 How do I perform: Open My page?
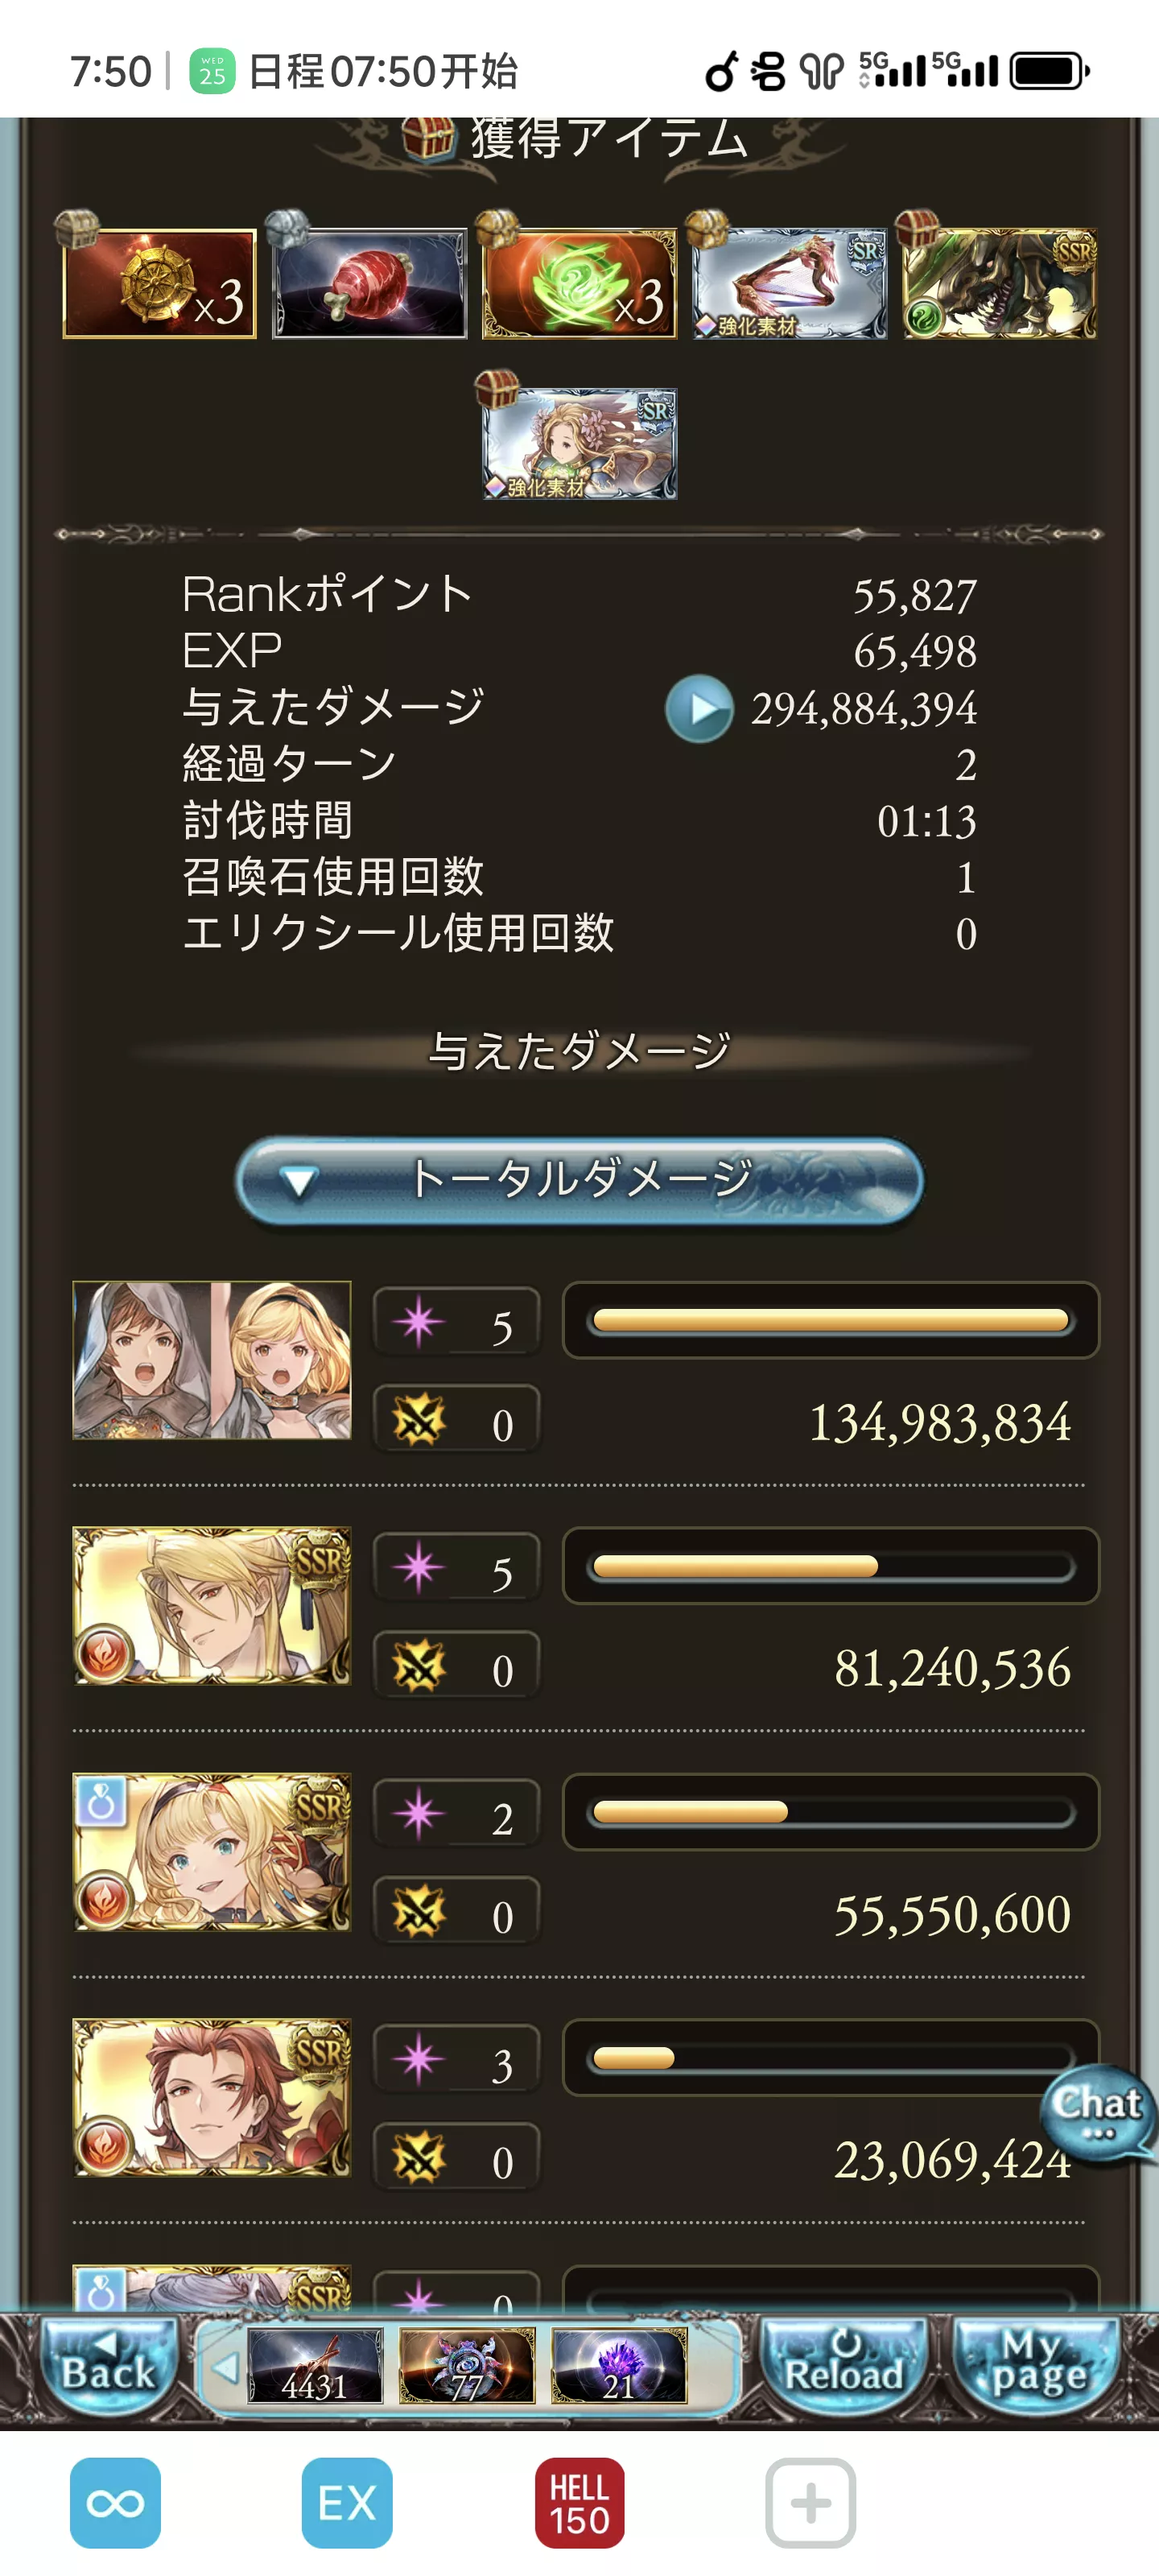click(x=1037, y=2366)
